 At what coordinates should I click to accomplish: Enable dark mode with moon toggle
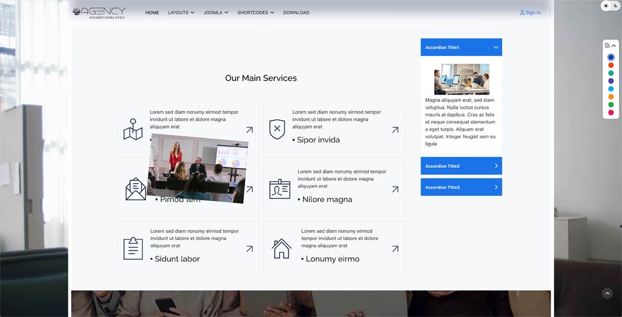click(615, 6)
